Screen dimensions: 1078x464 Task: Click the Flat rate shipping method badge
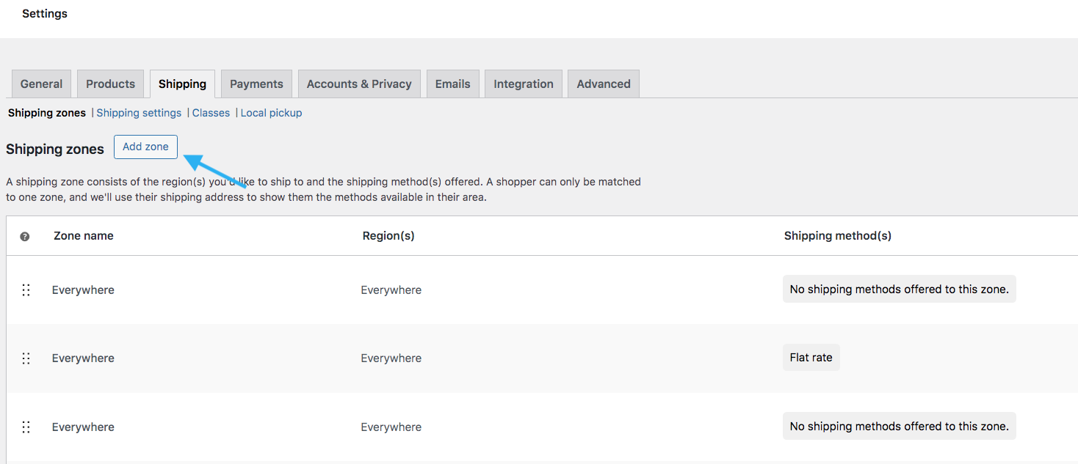pos(811,358)
